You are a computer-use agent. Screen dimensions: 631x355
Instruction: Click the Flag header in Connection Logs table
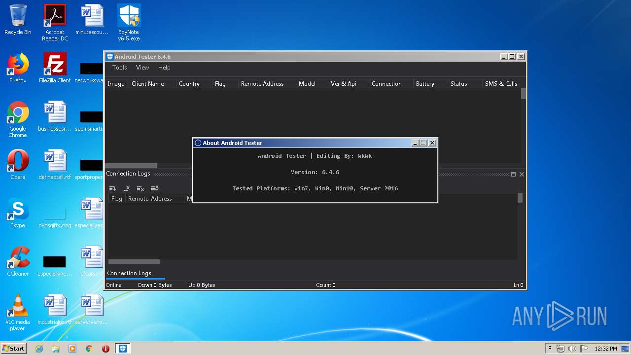pyautogui.click(x=117, y=199)
